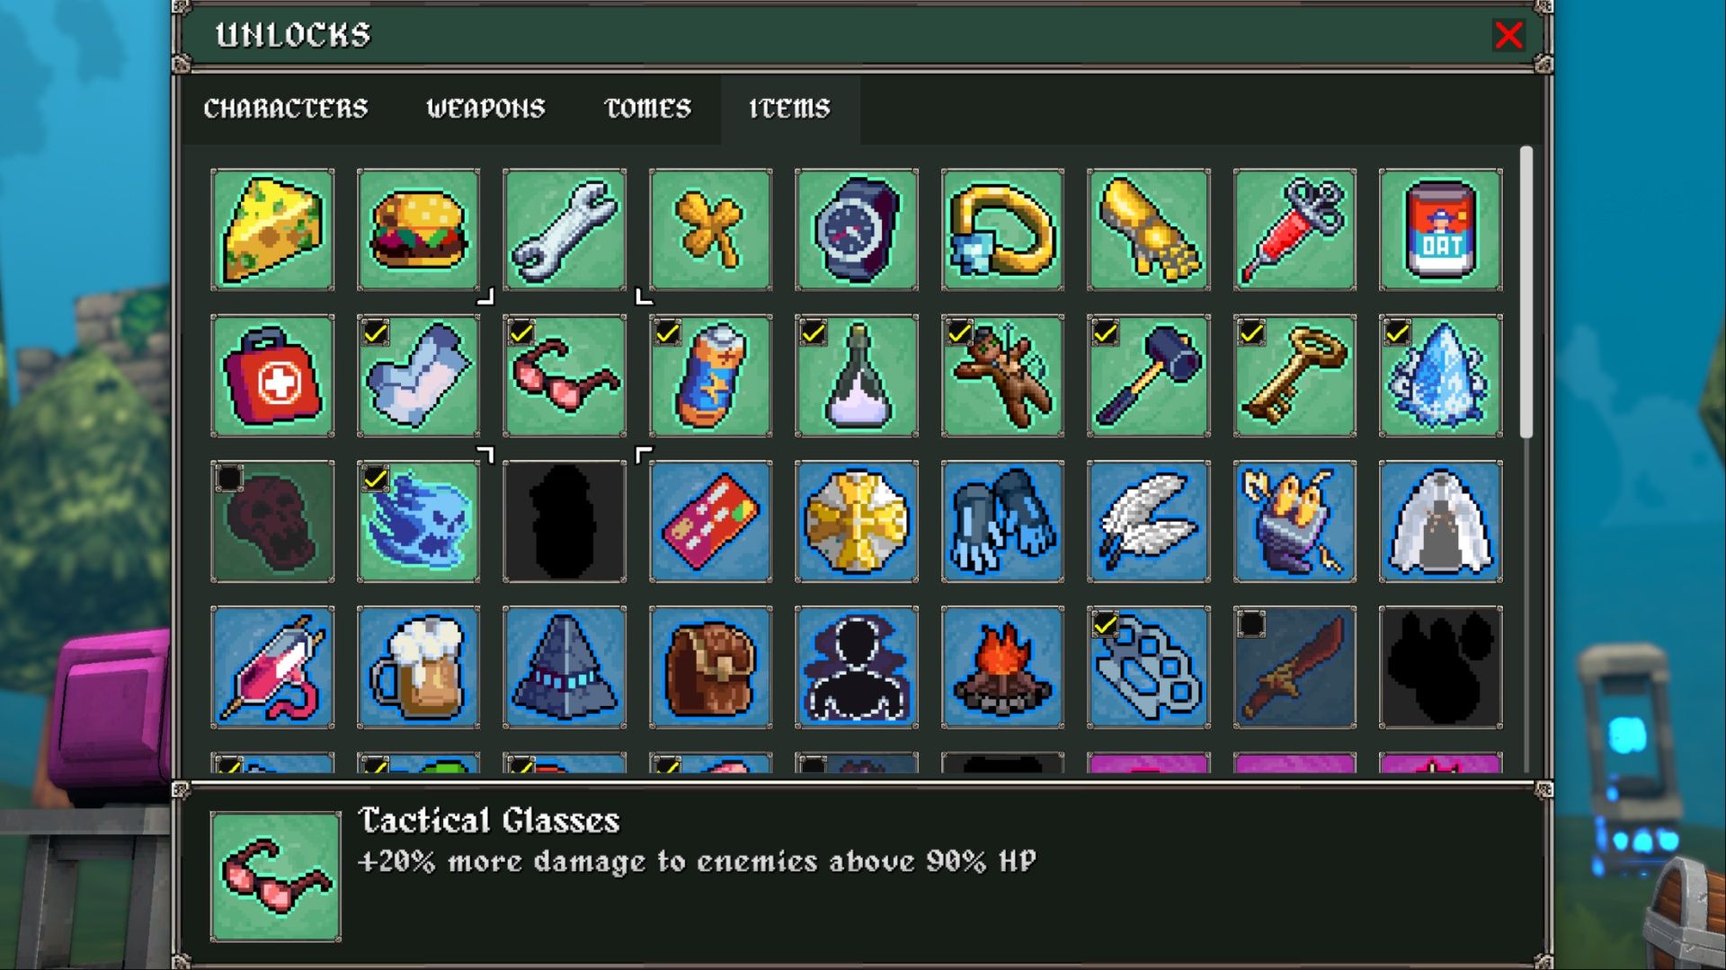Click the item grid vertical scrollbar
1726x970 pixels.
[x=1526, y=293]
